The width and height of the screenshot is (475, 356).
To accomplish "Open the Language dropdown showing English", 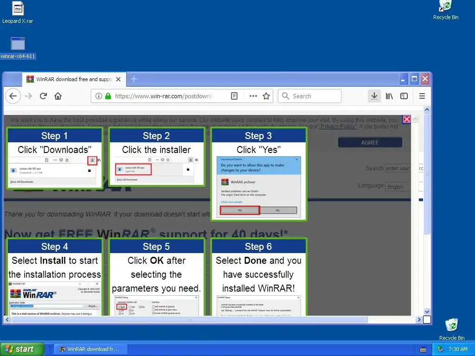I will [398, 187].
